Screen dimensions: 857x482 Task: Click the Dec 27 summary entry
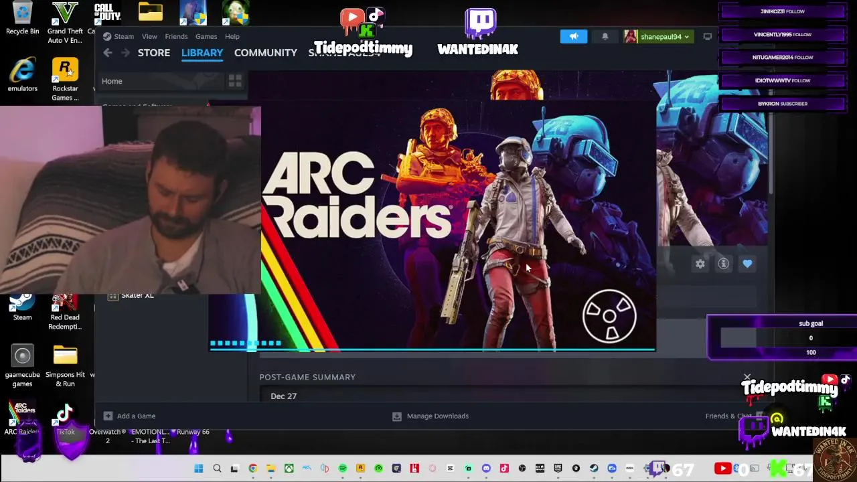tap(283, 396)
